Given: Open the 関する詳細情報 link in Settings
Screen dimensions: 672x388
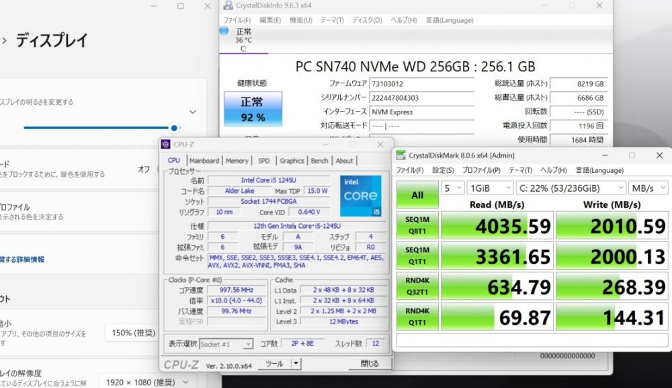Looking at the screenshot, I should tap(22, 260).
